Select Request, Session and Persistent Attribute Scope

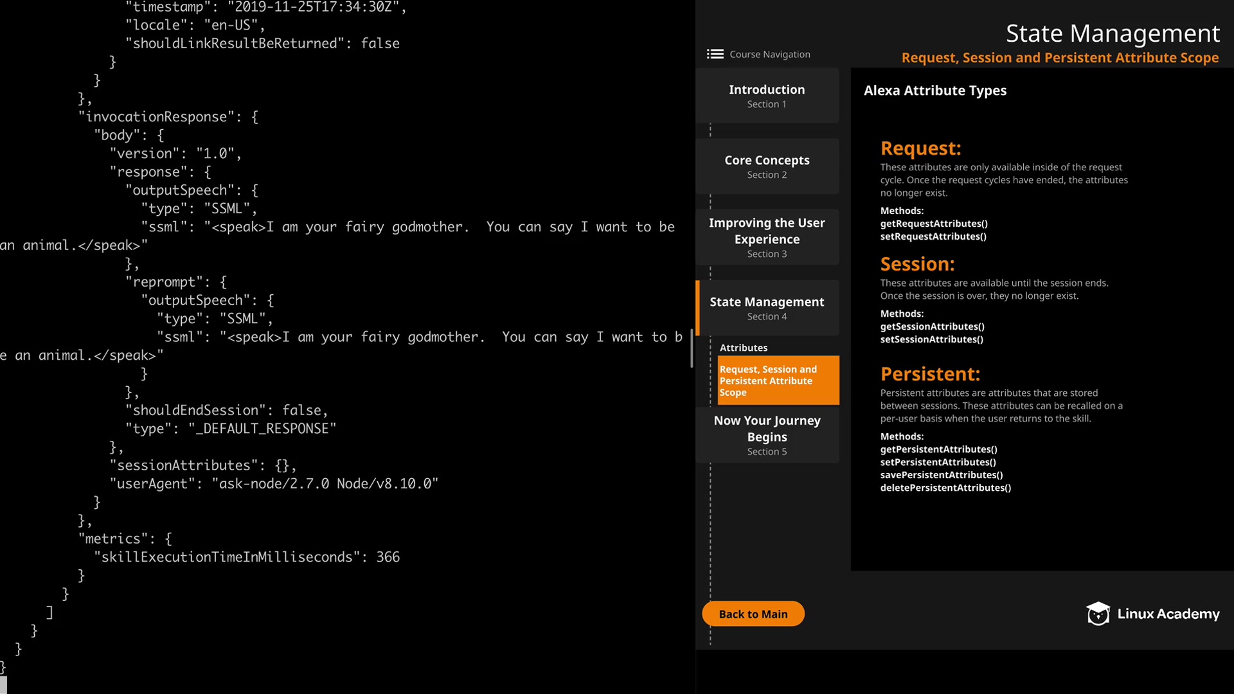tap(778, 380)
